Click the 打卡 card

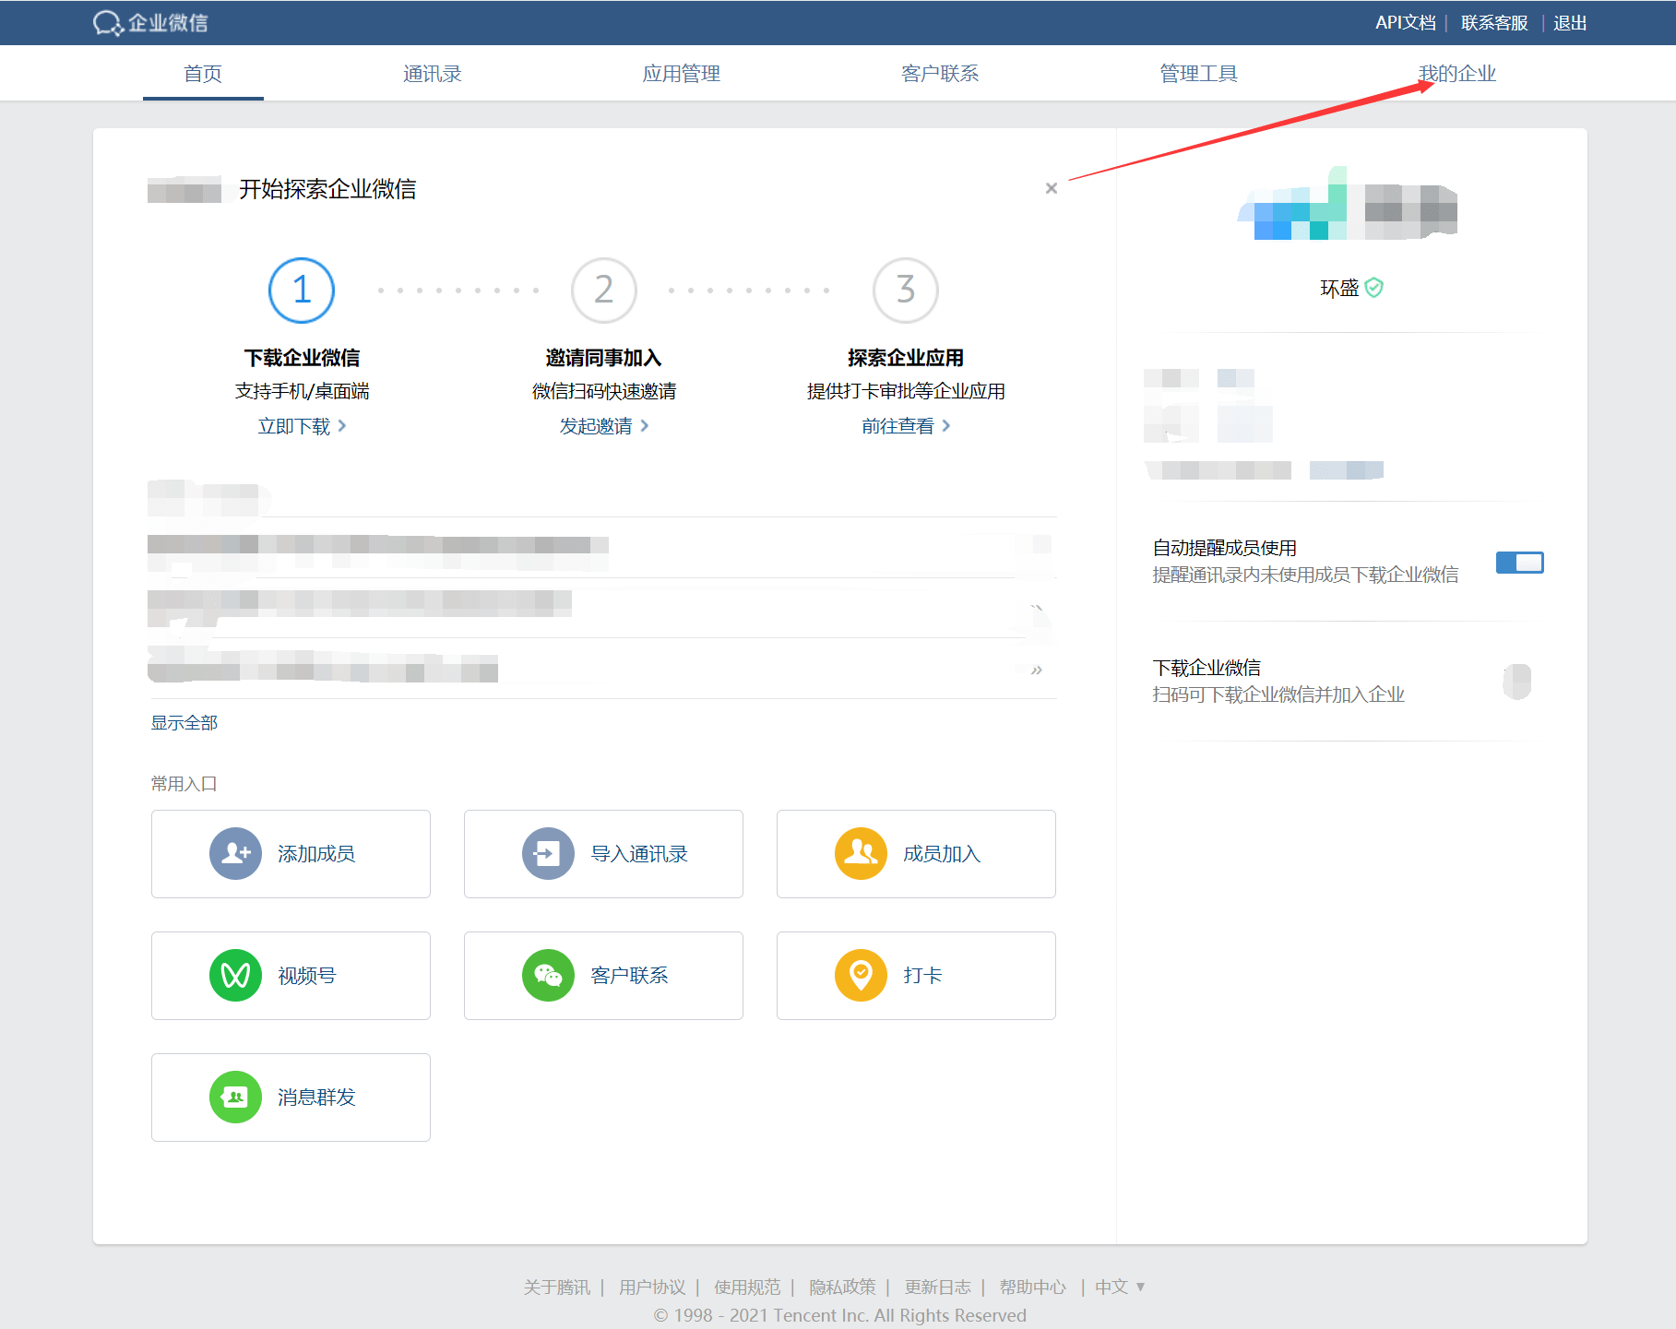point(916,976)
